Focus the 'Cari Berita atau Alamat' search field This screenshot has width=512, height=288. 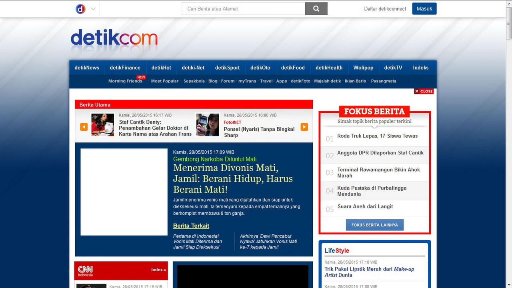coord(243,9)
